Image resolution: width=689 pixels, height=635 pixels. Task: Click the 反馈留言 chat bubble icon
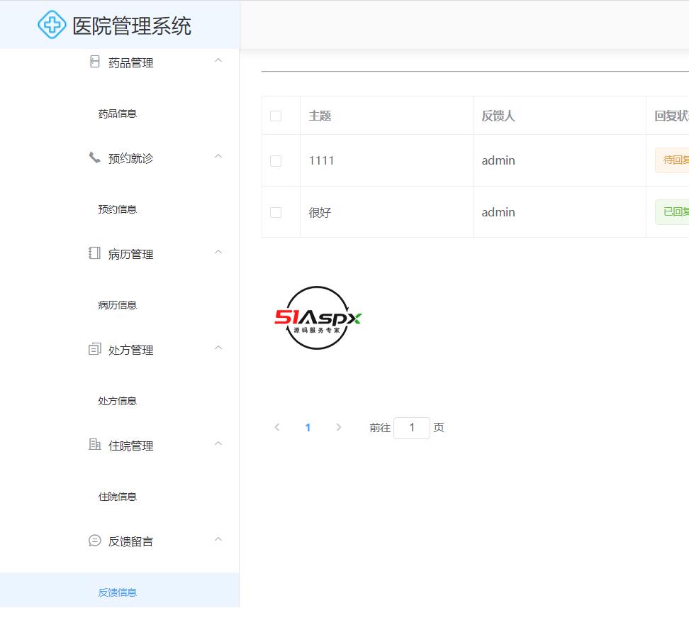tap(94, 540)
